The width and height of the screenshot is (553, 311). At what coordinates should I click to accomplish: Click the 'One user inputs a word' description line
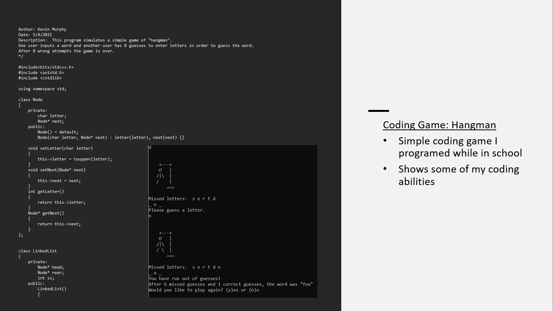[136, 46]
